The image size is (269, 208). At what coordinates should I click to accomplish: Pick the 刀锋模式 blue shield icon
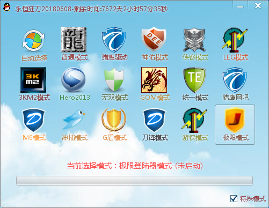click(x=154, y=120)
